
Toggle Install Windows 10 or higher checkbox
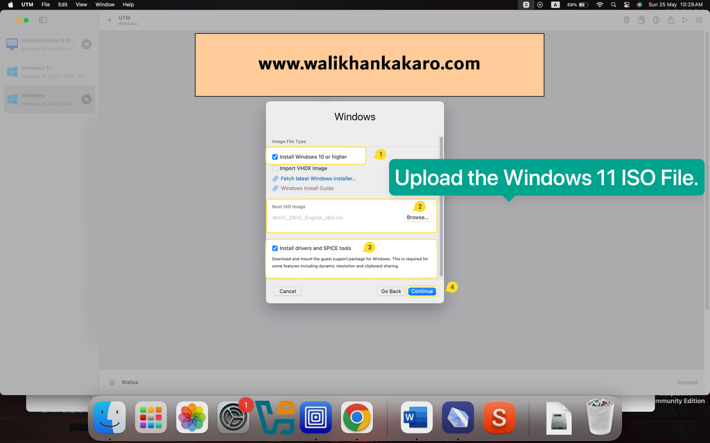tap(275, 157)
